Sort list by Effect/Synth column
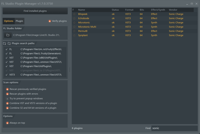Screen dimensions: 200x134 click(x=158, y=10)
